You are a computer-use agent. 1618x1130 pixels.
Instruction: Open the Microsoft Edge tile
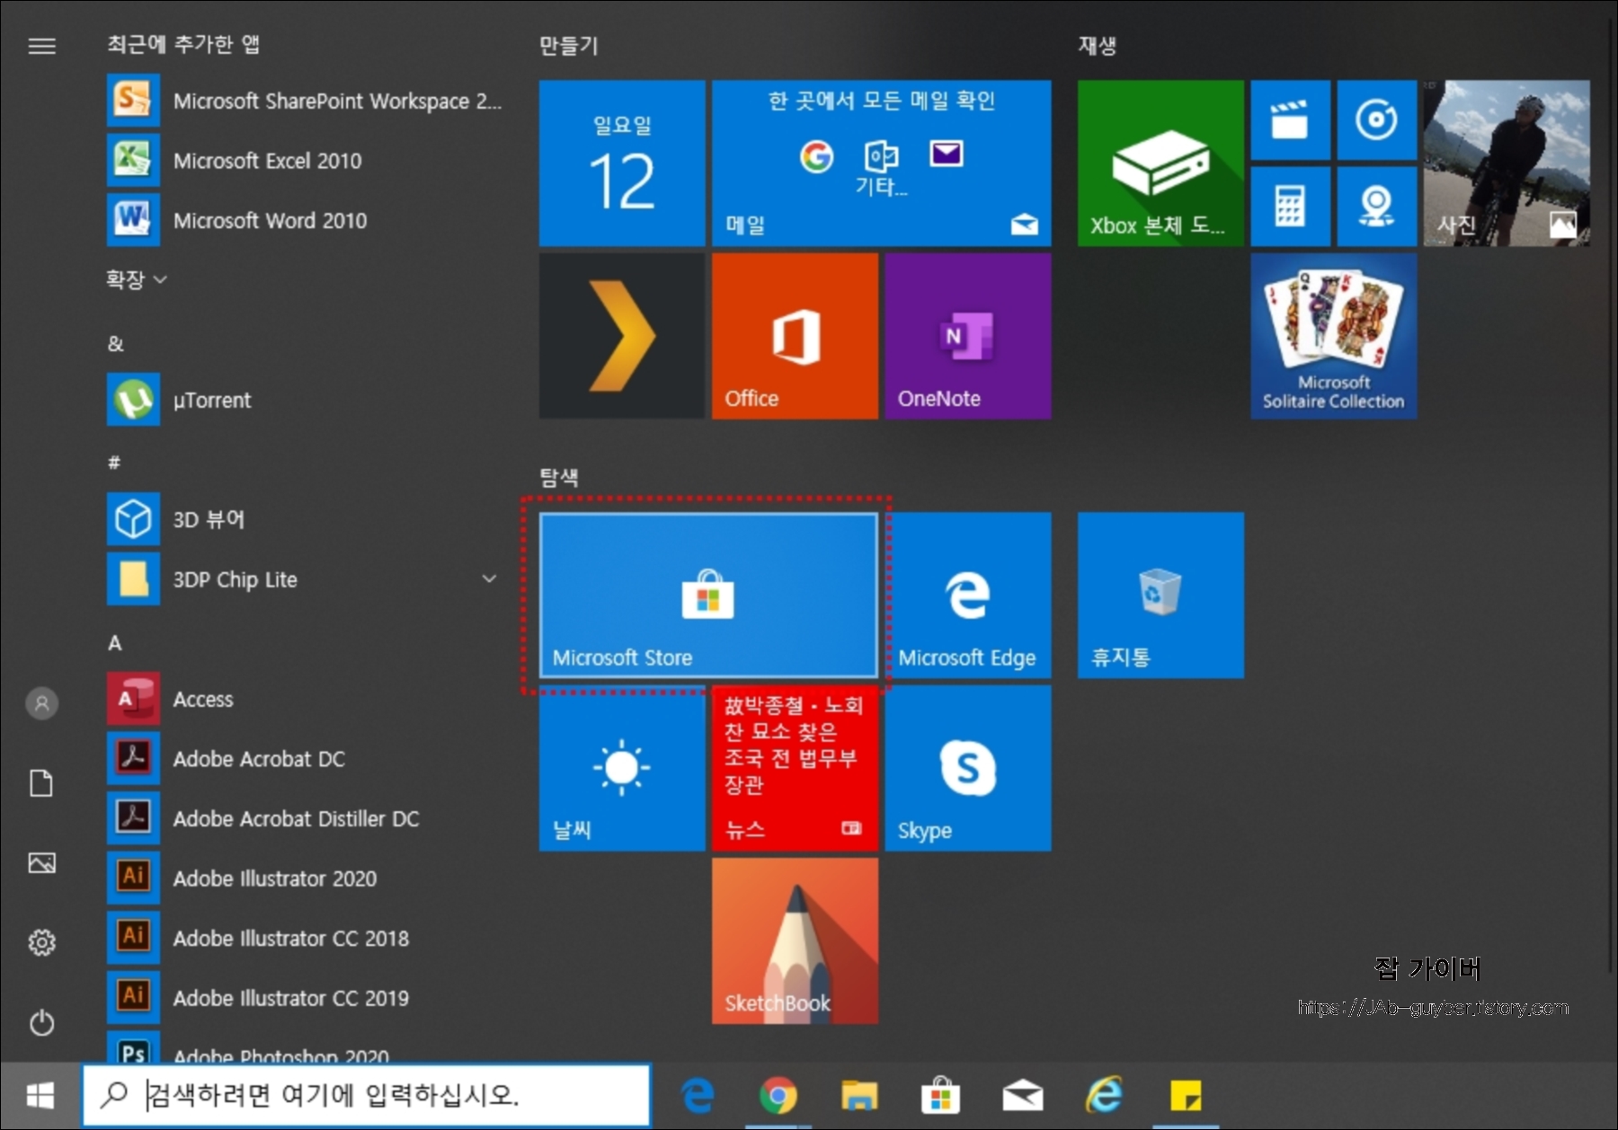(968, 595)
